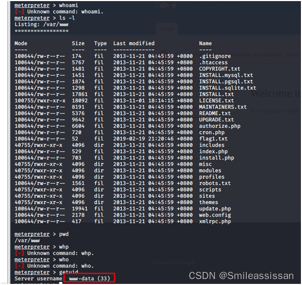This screenshot has width=302, height=285.
Task: Select the www-data (33) username value
Action: point(89,279)
